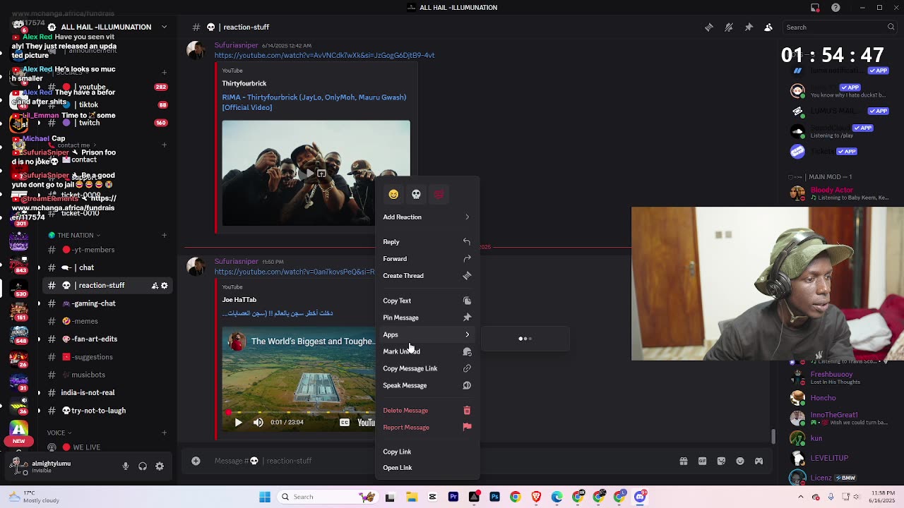
Task: Select Open Link menu entry
Action: [x=427, y=468]
